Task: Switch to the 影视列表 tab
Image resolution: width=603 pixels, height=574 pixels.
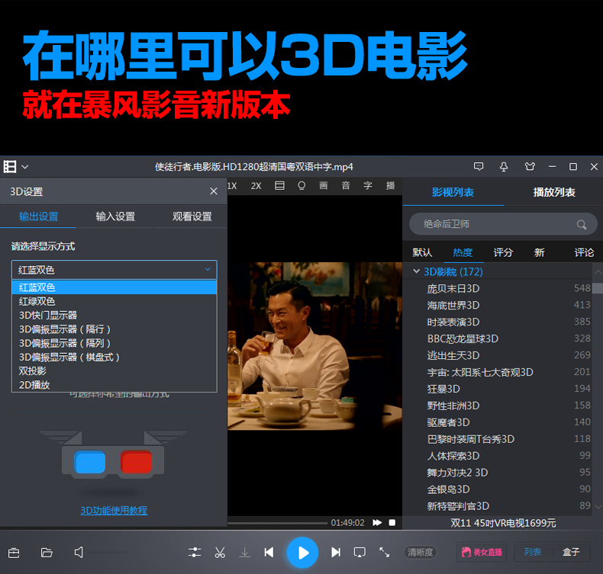Action: [453, 192]
